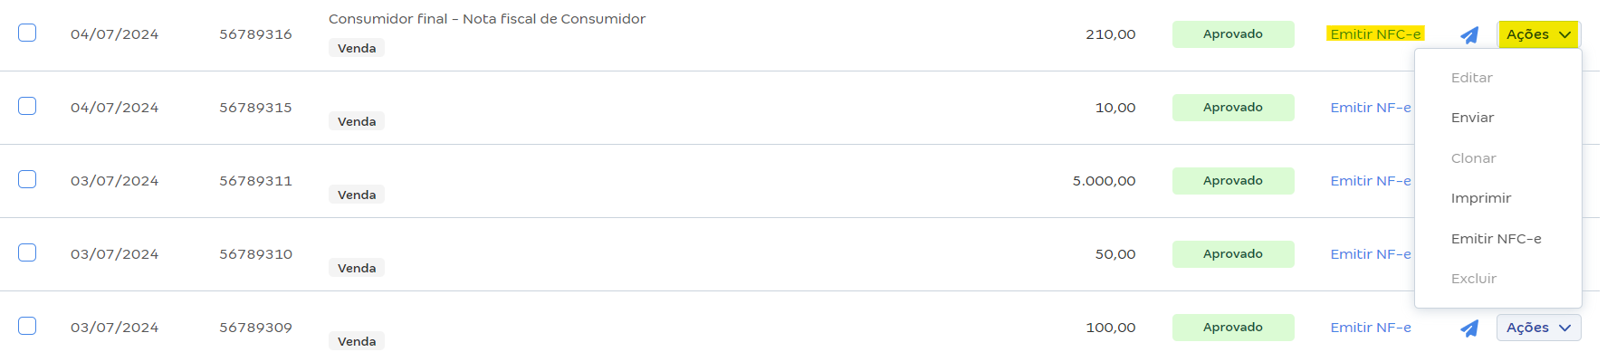The height and width of the screenshot is (352, 1607).
Task: Open Ações dropdown for order 56789309
Action: coord(1538,328)
